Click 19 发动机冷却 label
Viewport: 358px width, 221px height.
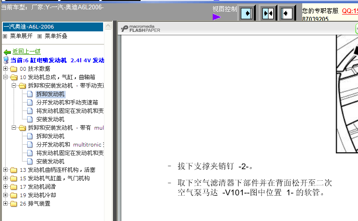[38, 195]
